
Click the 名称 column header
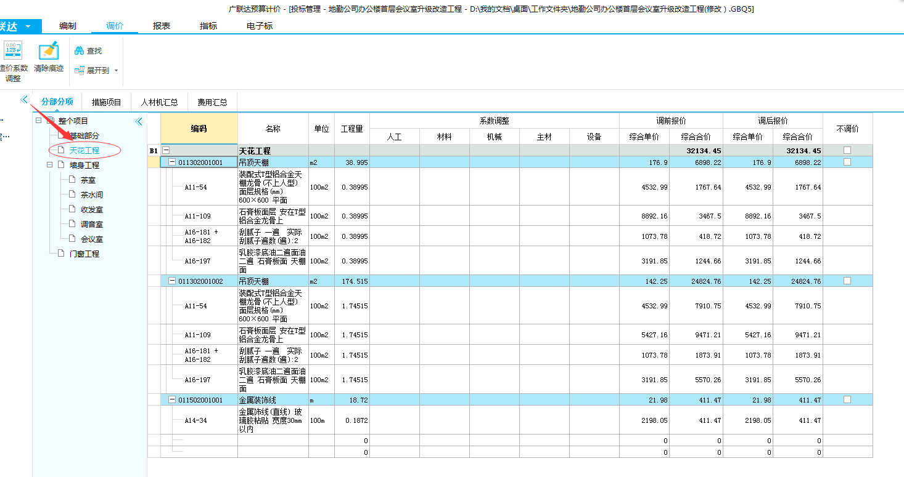point(273,129)
